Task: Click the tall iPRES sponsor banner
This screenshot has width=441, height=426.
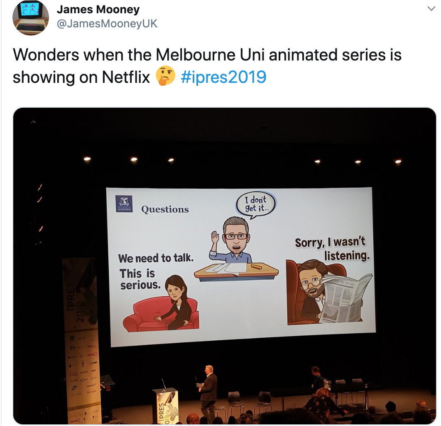Action: (81, 340)
